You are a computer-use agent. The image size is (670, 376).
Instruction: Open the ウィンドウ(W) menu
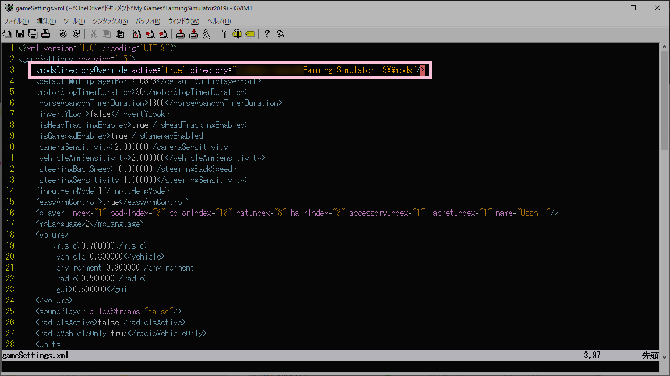tap(184, 21)
